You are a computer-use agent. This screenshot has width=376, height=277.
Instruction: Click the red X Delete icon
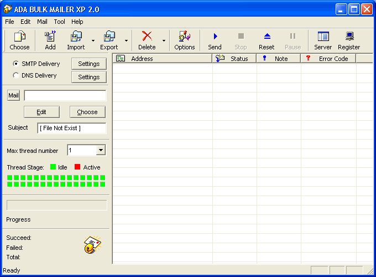click(x=147, y=36)
